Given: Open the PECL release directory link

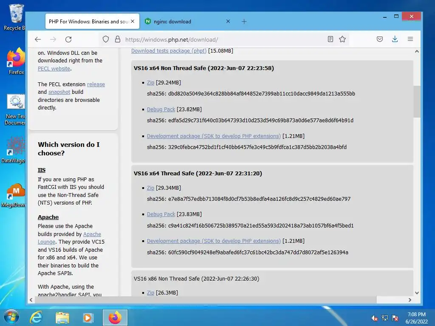Looking at the screenshot, I should 96,84.
